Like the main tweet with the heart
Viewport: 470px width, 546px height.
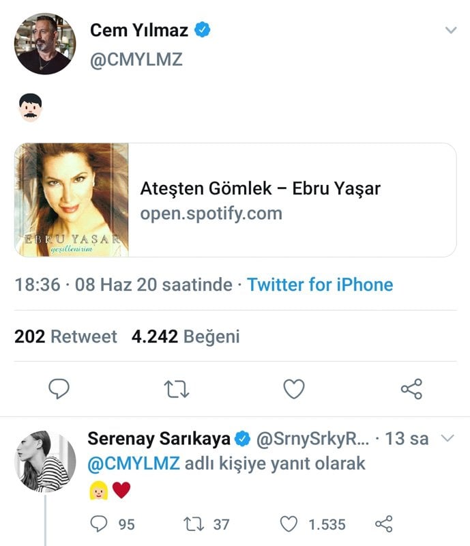(294, 389)
